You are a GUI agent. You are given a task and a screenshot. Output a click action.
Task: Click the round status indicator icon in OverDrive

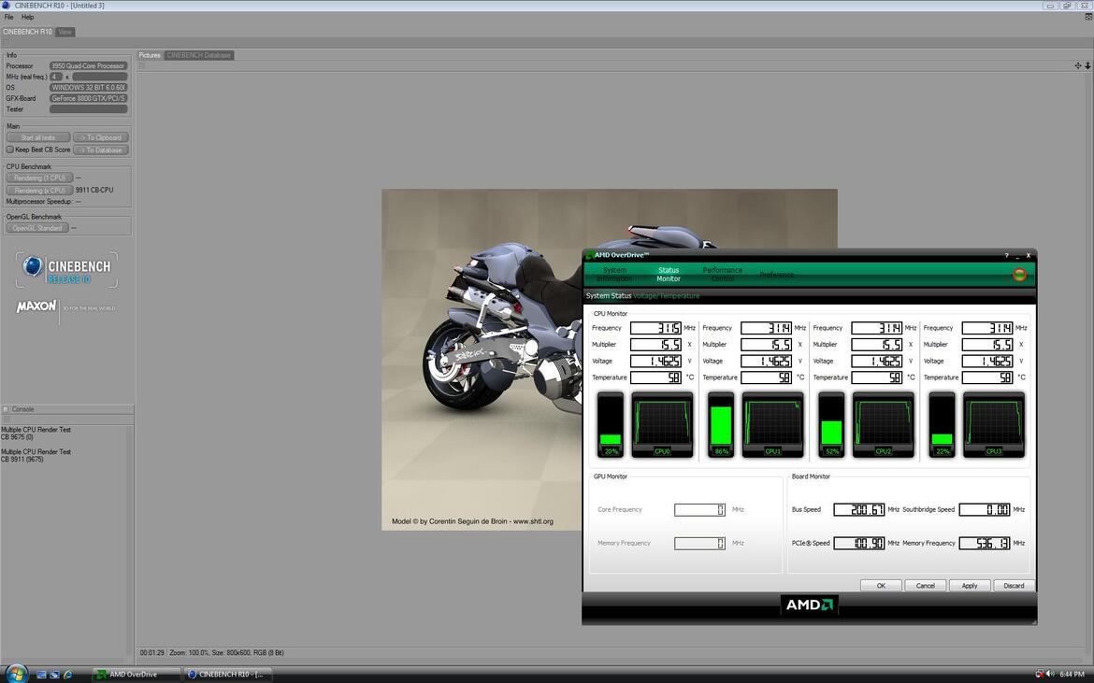pyautogui.click(x=1019, y=275)
